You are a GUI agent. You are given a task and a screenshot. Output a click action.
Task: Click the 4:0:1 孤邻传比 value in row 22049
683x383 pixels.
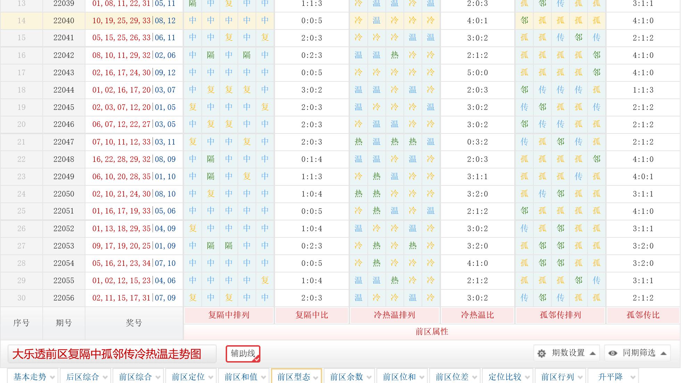point(643,176)
